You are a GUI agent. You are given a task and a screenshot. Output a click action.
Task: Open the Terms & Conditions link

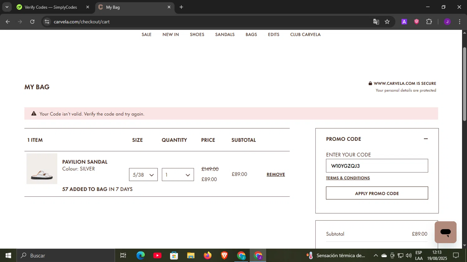pos(348,178)
